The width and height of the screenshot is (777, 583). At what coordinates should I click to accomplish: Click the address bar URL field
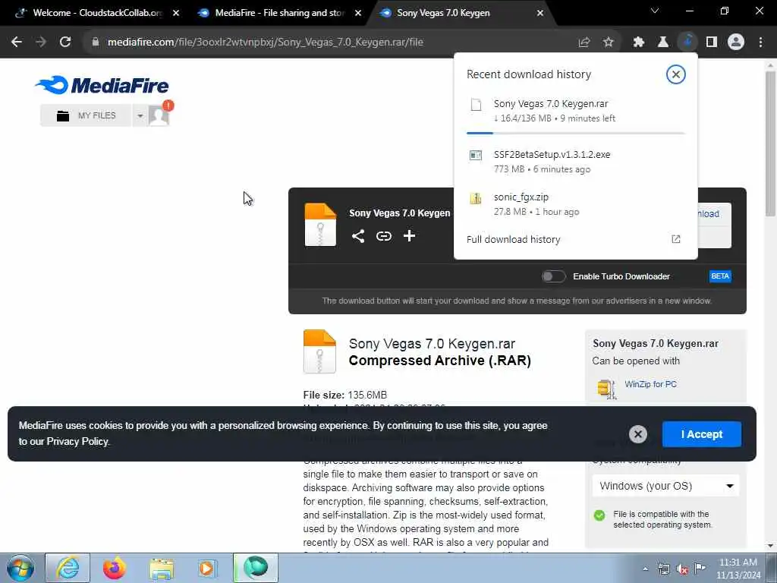(337, 43)
